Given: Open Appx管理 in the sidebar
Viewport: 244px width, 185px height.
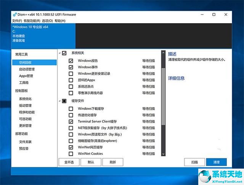Looking at the screenshot, I should 26,76.
